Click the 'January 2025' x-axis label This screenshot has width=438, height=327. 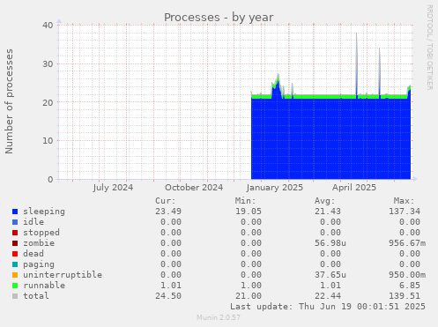click(x=275, y=188)
